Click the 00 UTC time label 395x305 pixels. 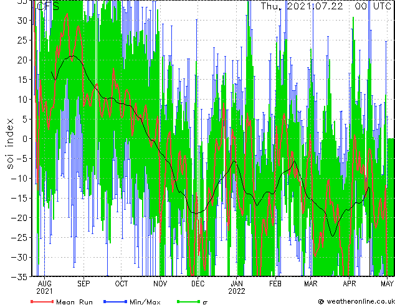[x=373, y=6]
